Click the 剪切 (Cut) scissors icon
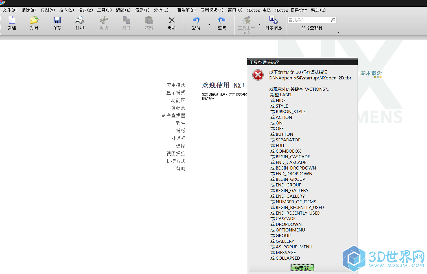 (104, 20)
